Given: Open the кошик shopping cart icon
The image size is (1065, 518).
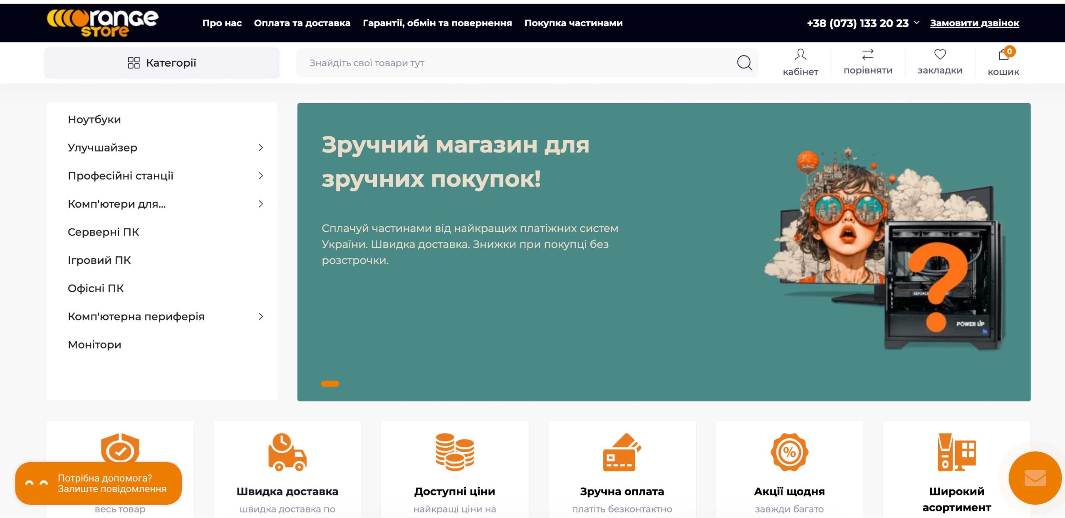Looking at the screenshot, I should 1003,55.
